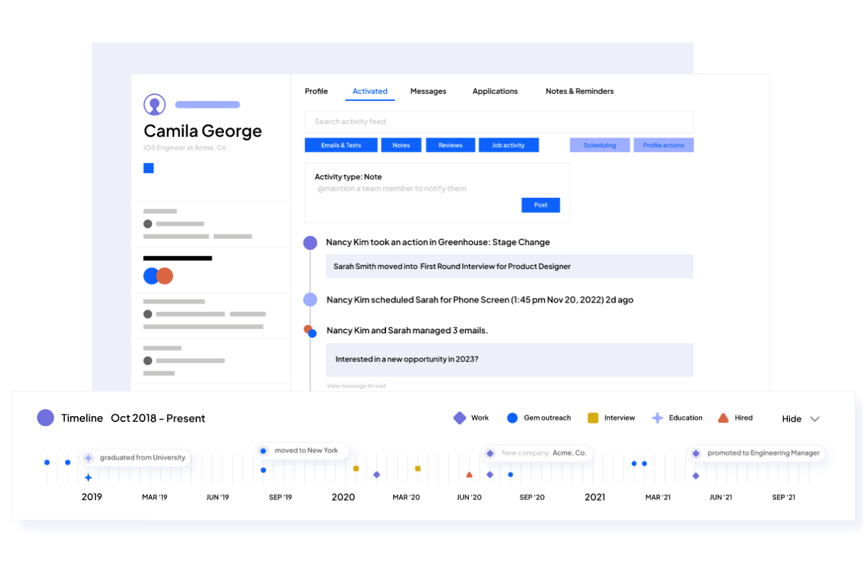Select the graduated from University timeline label
This screenshot has width=863, height=576.
coord(135,458)
